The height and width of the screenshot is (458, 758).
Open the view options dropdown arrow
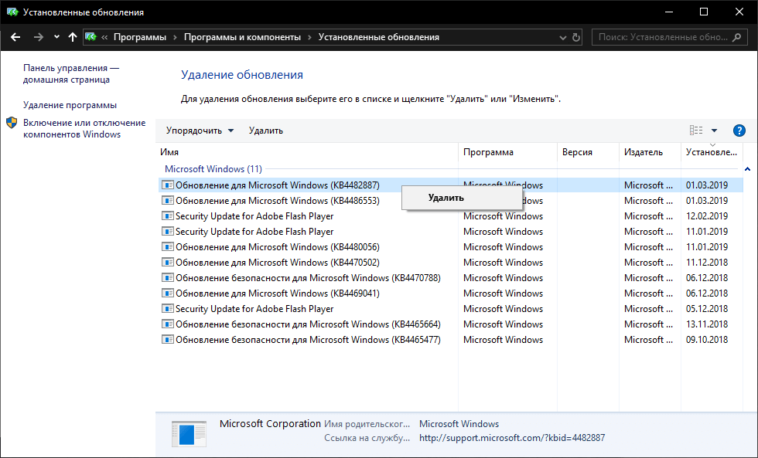click(x=714, y=131)
